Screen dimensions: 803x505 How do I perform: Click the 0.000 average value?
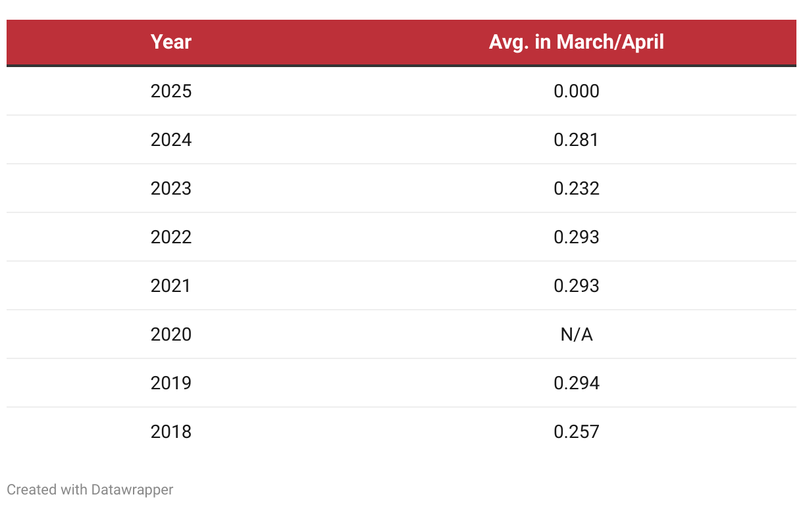click(x=576, y=91)
